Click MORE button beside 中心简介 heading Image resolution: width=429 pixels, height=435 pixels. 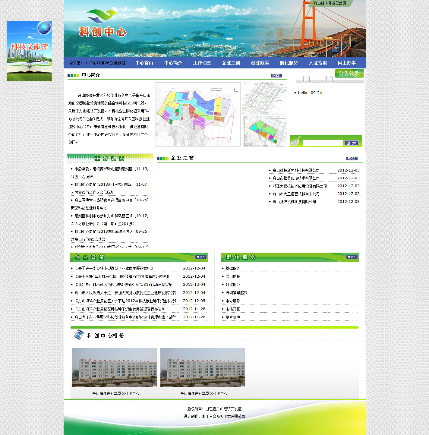coord(276,76)
